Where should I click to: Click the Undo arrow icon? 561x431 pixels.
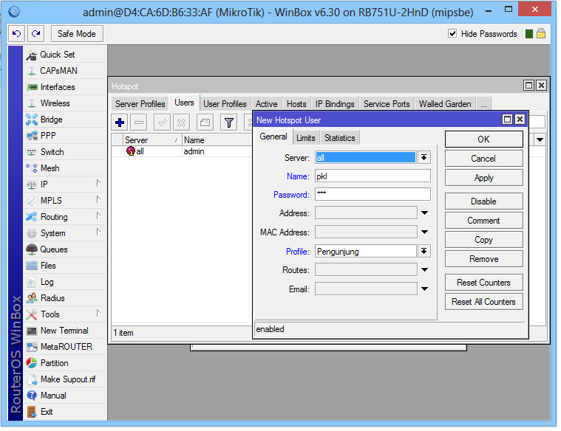point(16,34)
